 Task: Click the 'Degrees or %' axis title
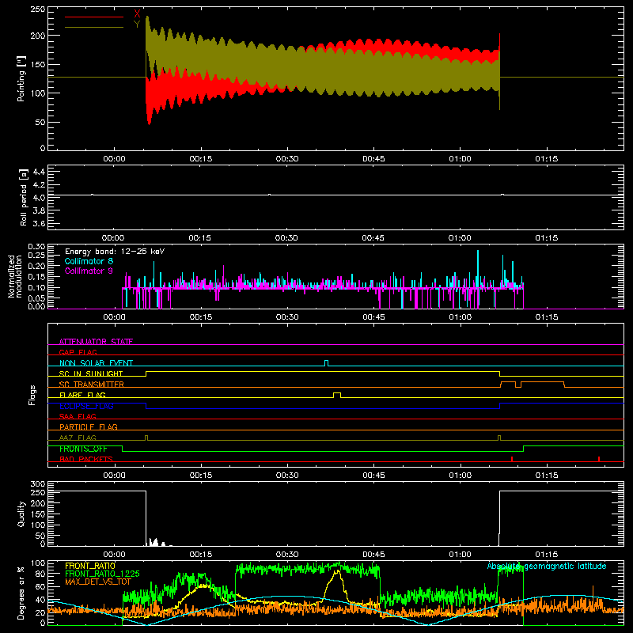coord(21,593)
